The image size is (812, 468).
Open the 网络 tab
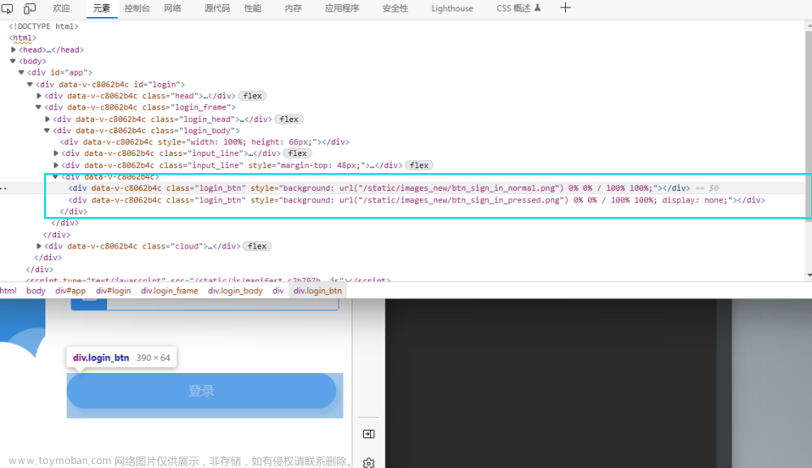(172, 8)
